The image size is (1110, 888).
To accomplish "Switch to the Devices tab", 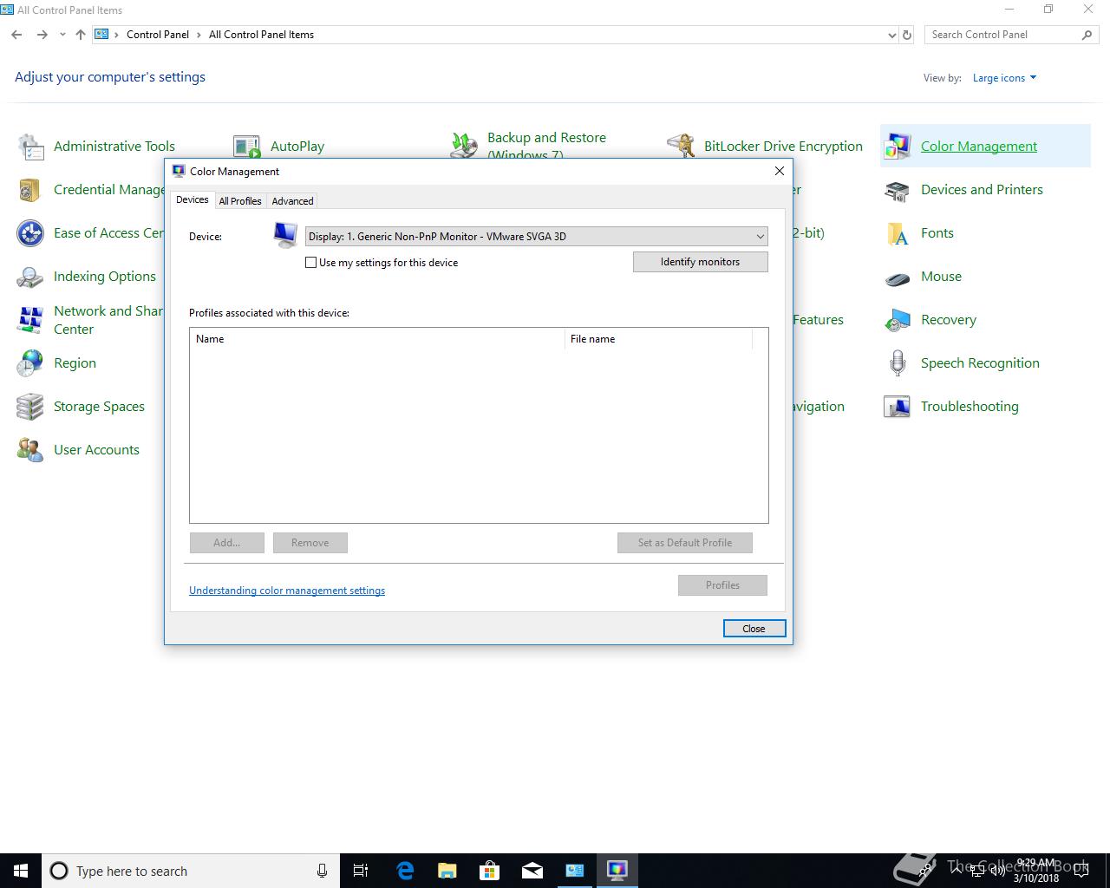I will (192, 199).
